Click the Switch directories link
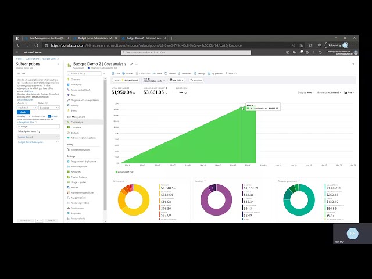 (x=25, y=99)
